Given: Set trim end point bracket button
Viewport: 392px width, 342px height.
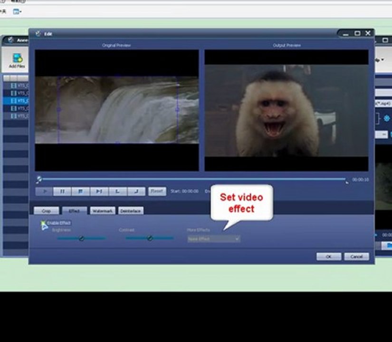Looking at the screenshot, I should coord(136,191).
